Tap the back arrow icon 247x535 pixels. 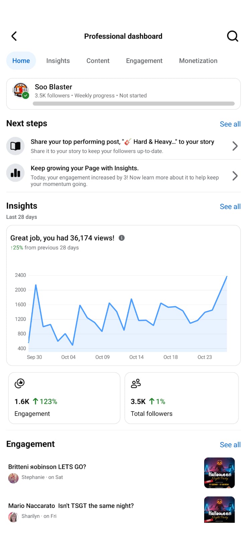pos(14,36)
